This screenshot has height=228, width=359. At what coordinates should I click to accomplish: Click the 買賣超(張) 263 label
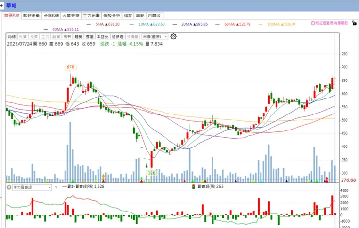(211, 186)
